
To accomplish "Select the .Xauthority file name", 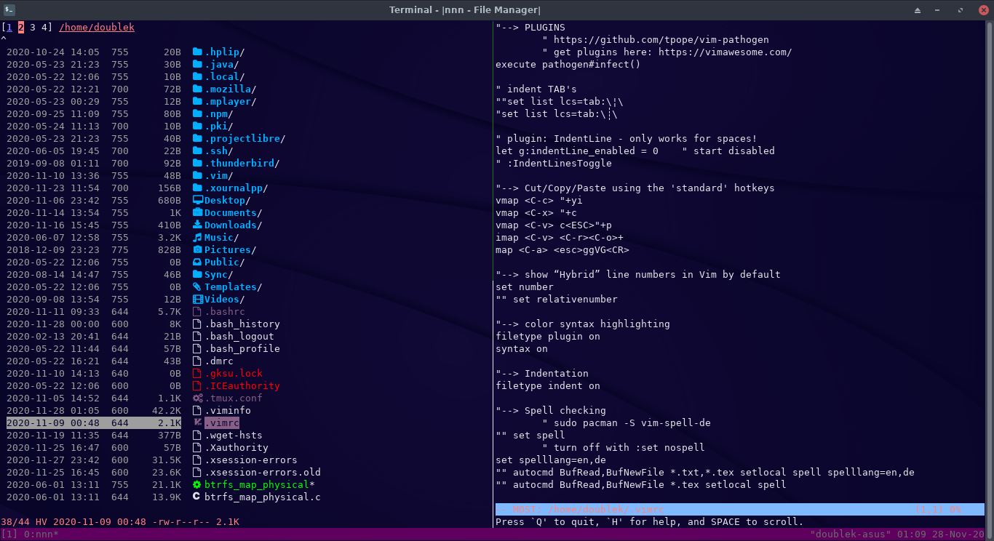I will coord(236,448).
